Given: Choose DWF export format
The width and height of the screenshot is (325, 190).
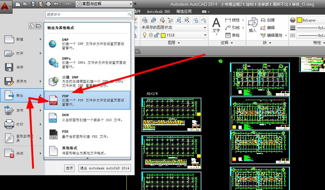Looking at the screenshot, I should 87,44.
